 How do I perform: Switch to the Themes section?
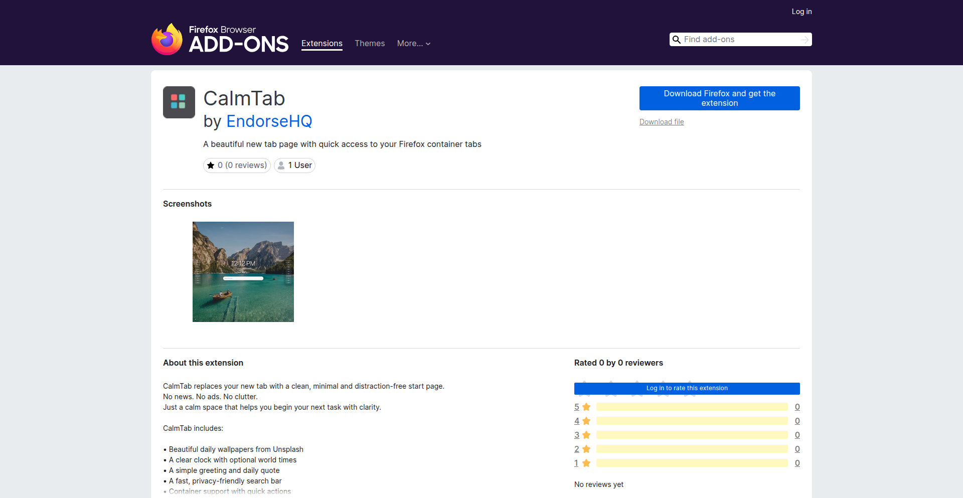click(370, 44)
